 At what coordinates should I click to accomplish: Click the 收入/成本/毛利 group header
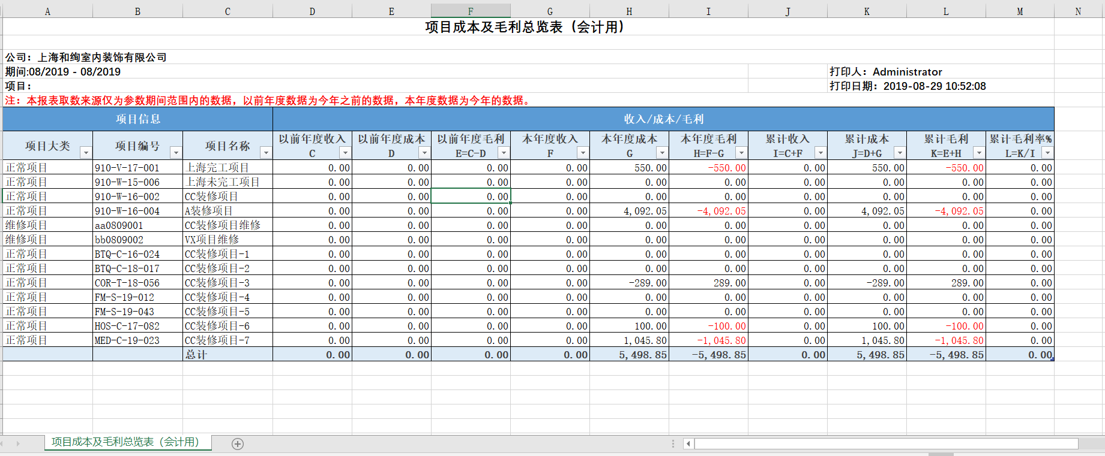(663, 119)
